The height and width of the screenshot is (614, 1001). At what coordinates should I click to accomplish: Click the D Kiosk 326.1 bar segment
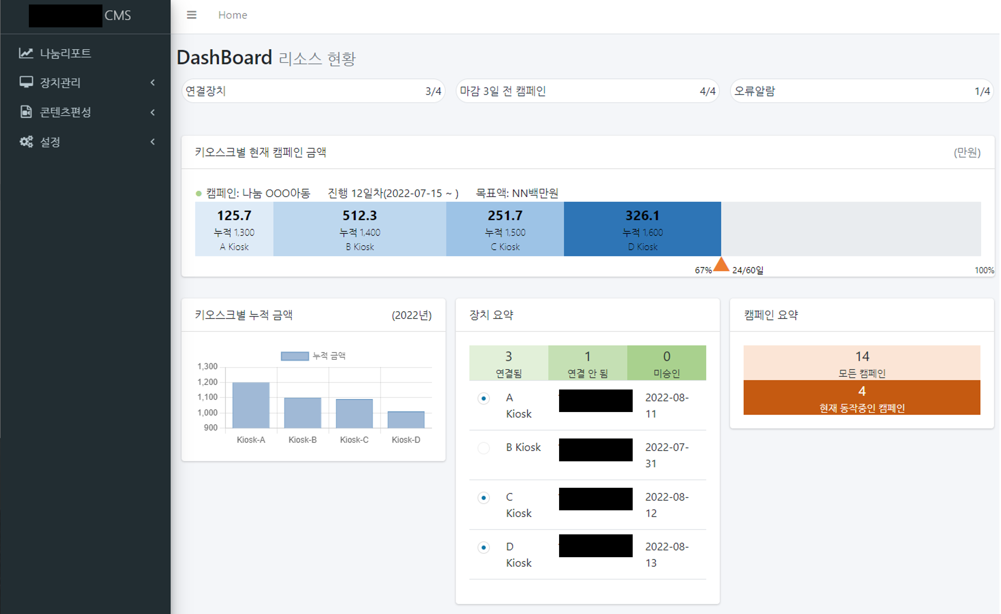click(x=642, y=229)
